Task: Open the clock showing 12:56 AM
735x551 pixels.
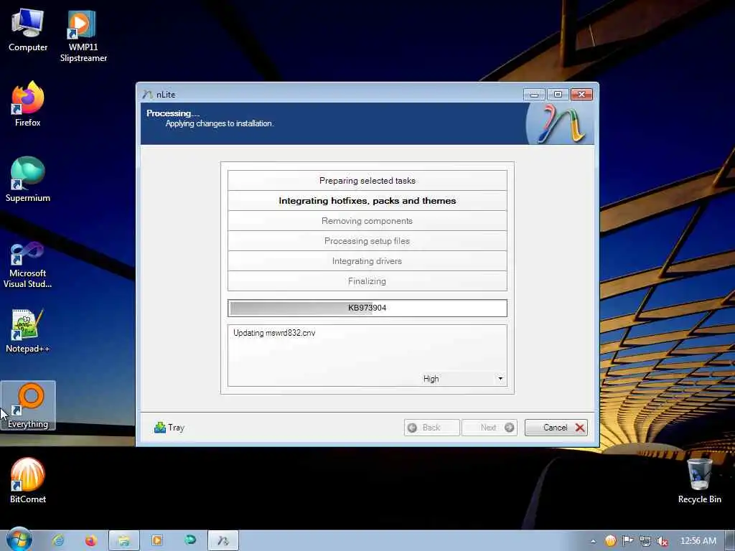Action: [x=698, y=541]
